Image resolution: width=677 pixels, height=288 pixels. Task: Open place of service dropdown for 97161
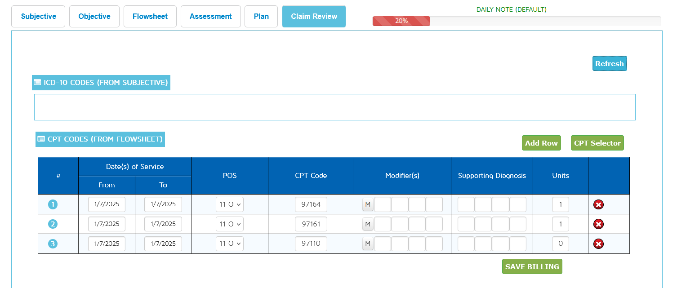coord(230,224)
